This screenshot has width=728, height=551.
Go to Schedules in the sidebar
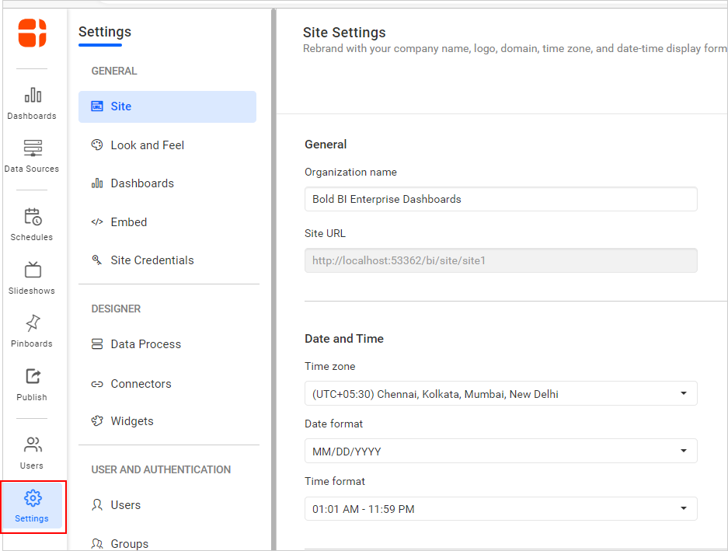point(33,224)
